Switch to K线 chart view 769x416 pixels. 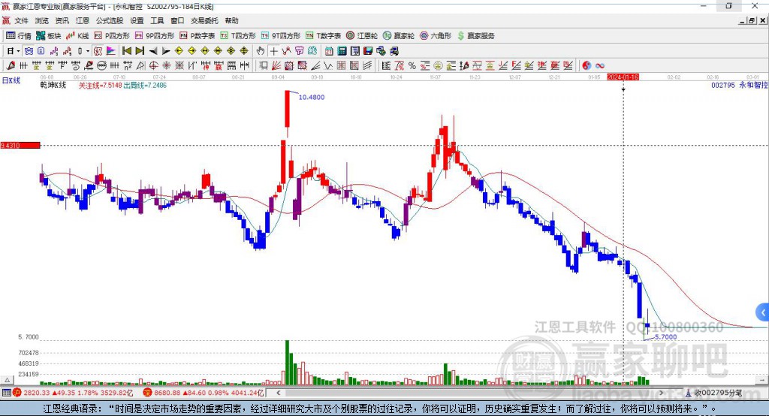coord(77,36)
